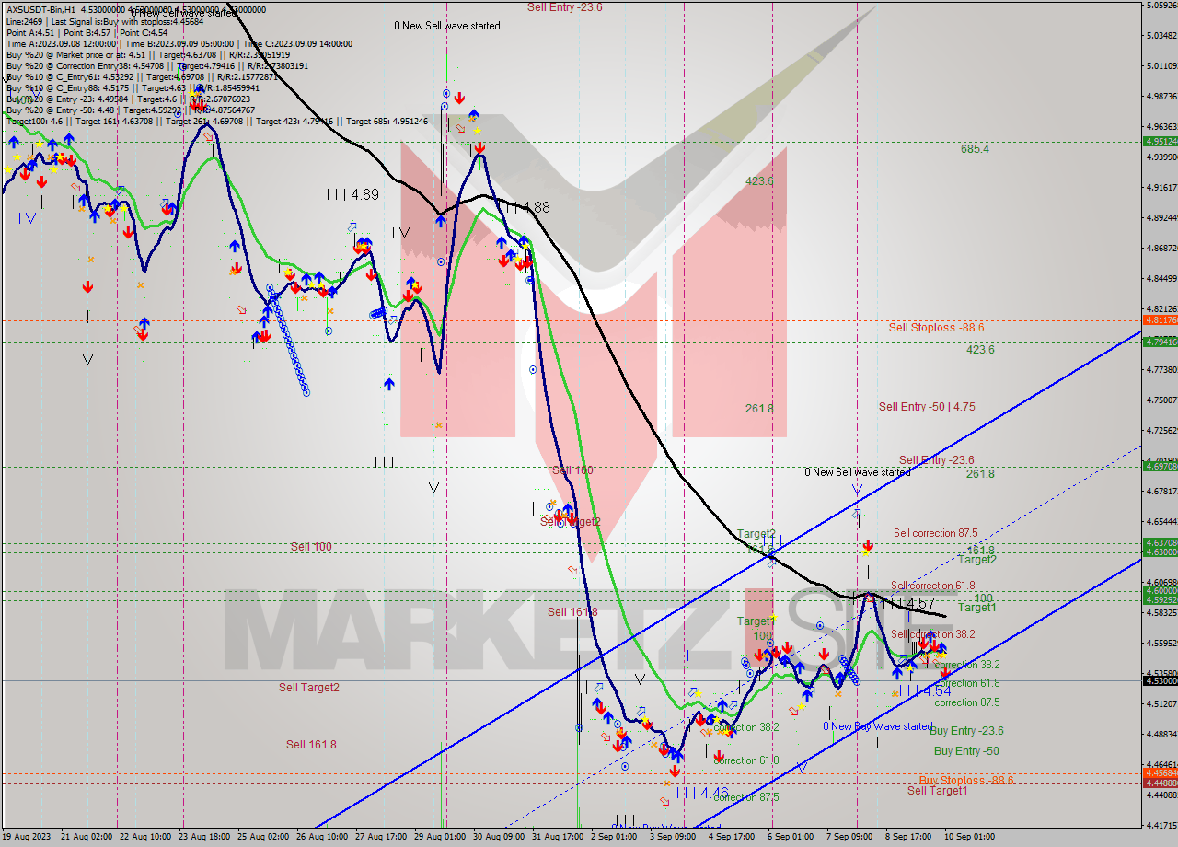Select the orange 4.81176 price tag

(x=1160, y=320)
